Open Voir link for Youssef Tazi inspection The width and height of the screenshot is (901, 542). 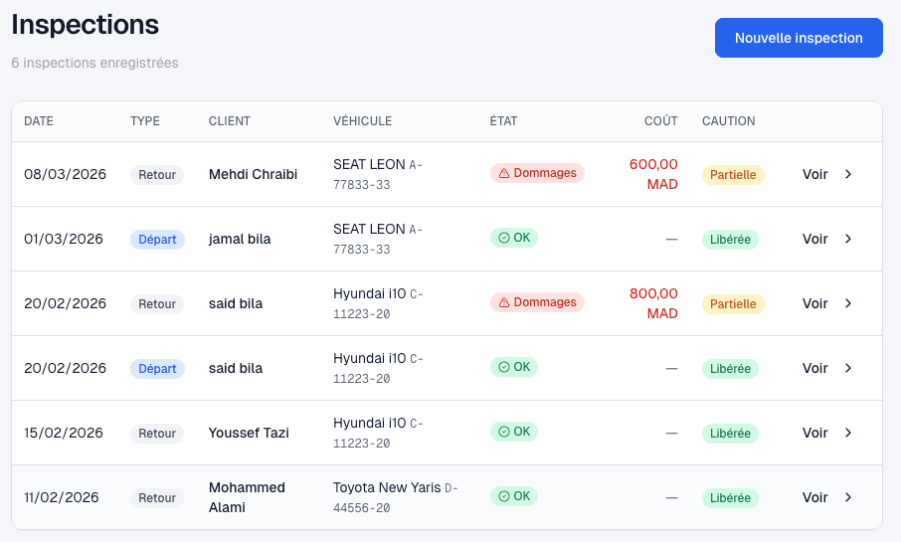814,433
